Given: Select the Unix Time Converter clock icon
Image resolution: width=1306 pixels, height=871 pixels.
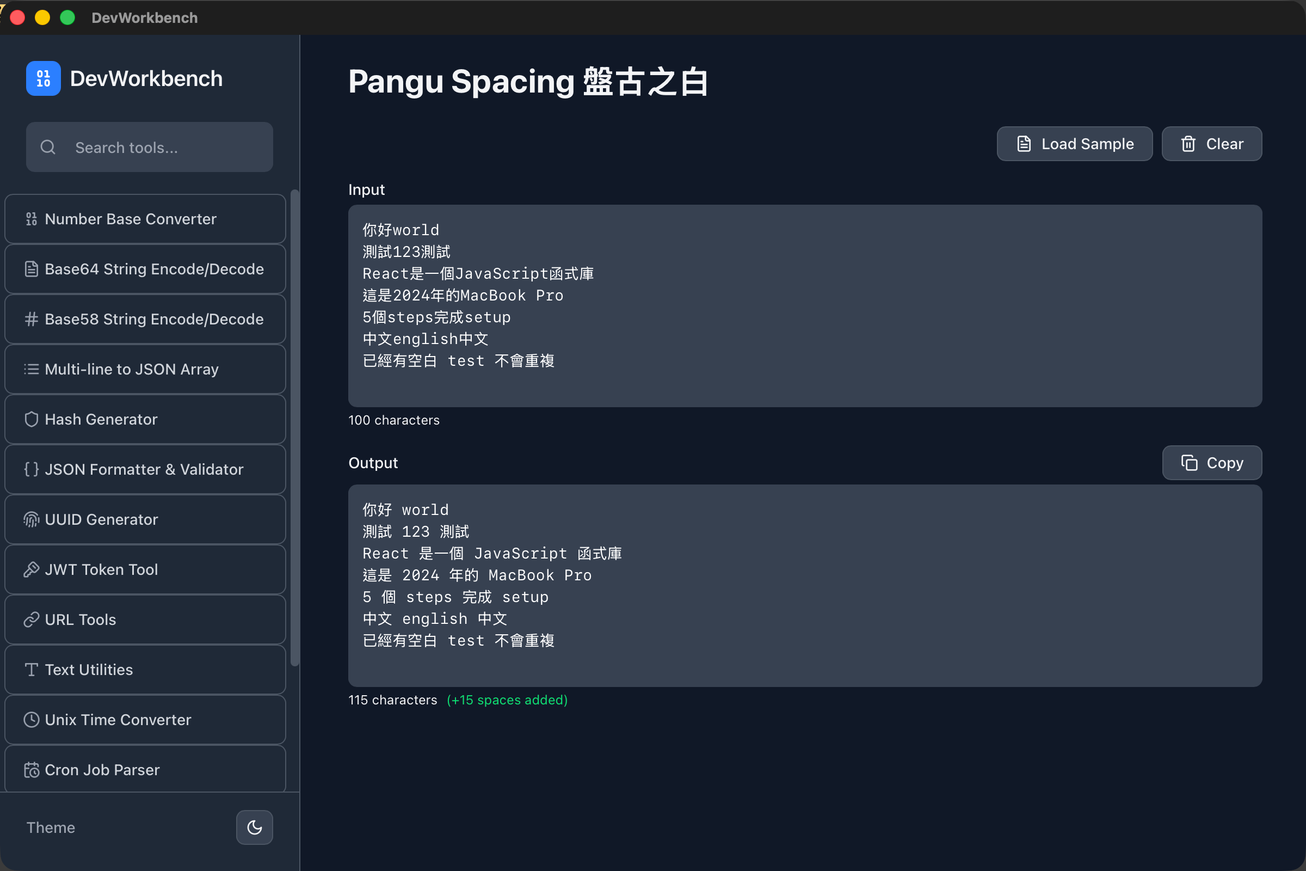Looking at the screenshot, I should [31, 719].
